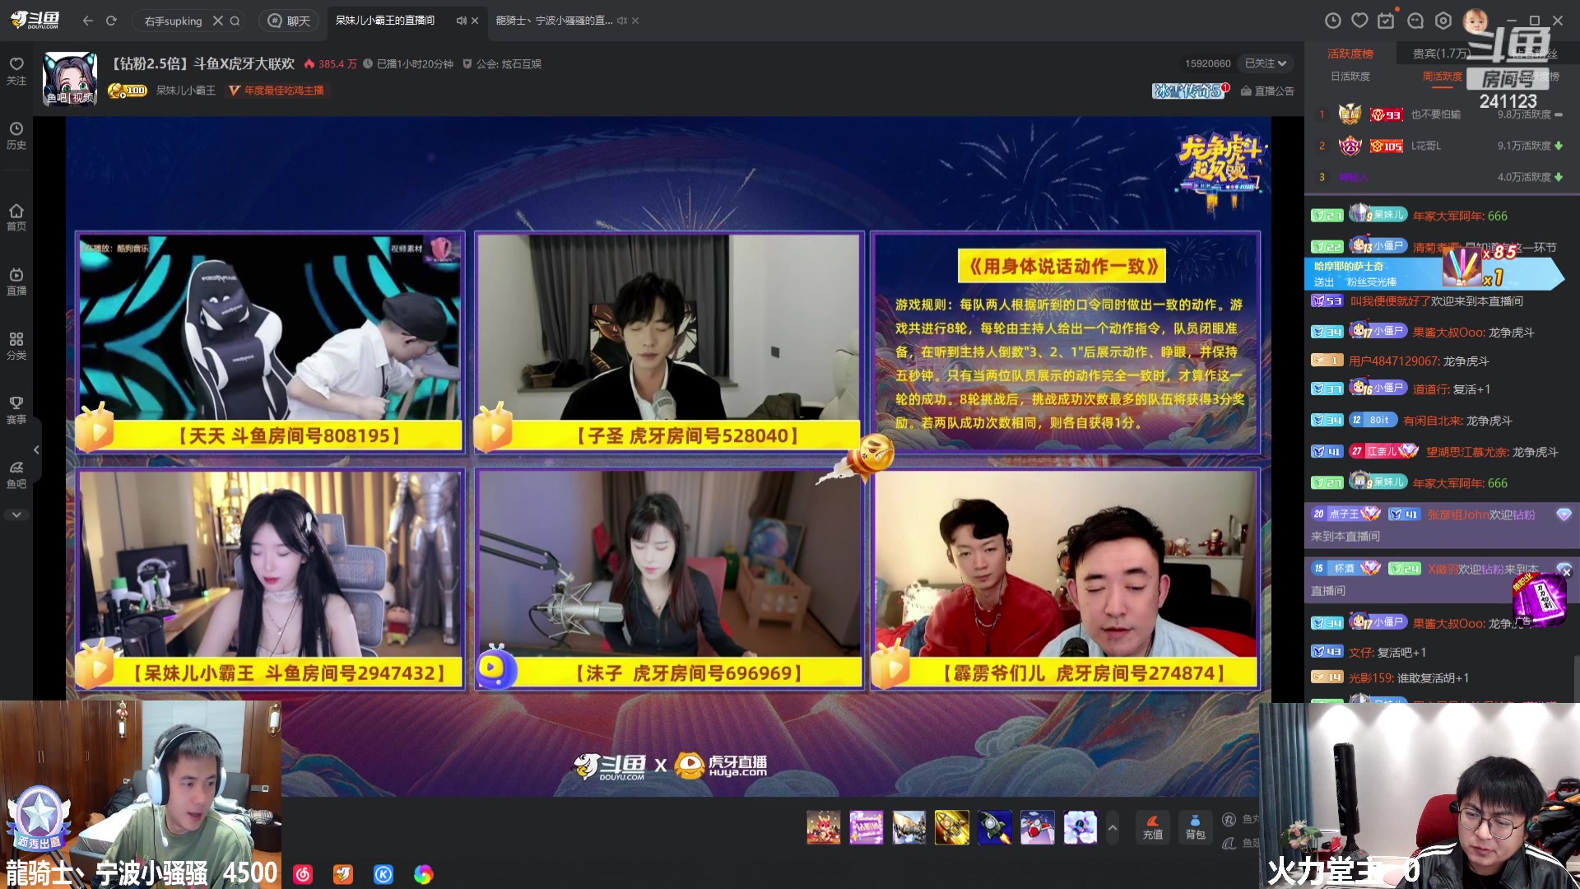Collapse left sidebar with arrow handle
The height and width of the screenshot is (889, 1580).
coord(36,450)
